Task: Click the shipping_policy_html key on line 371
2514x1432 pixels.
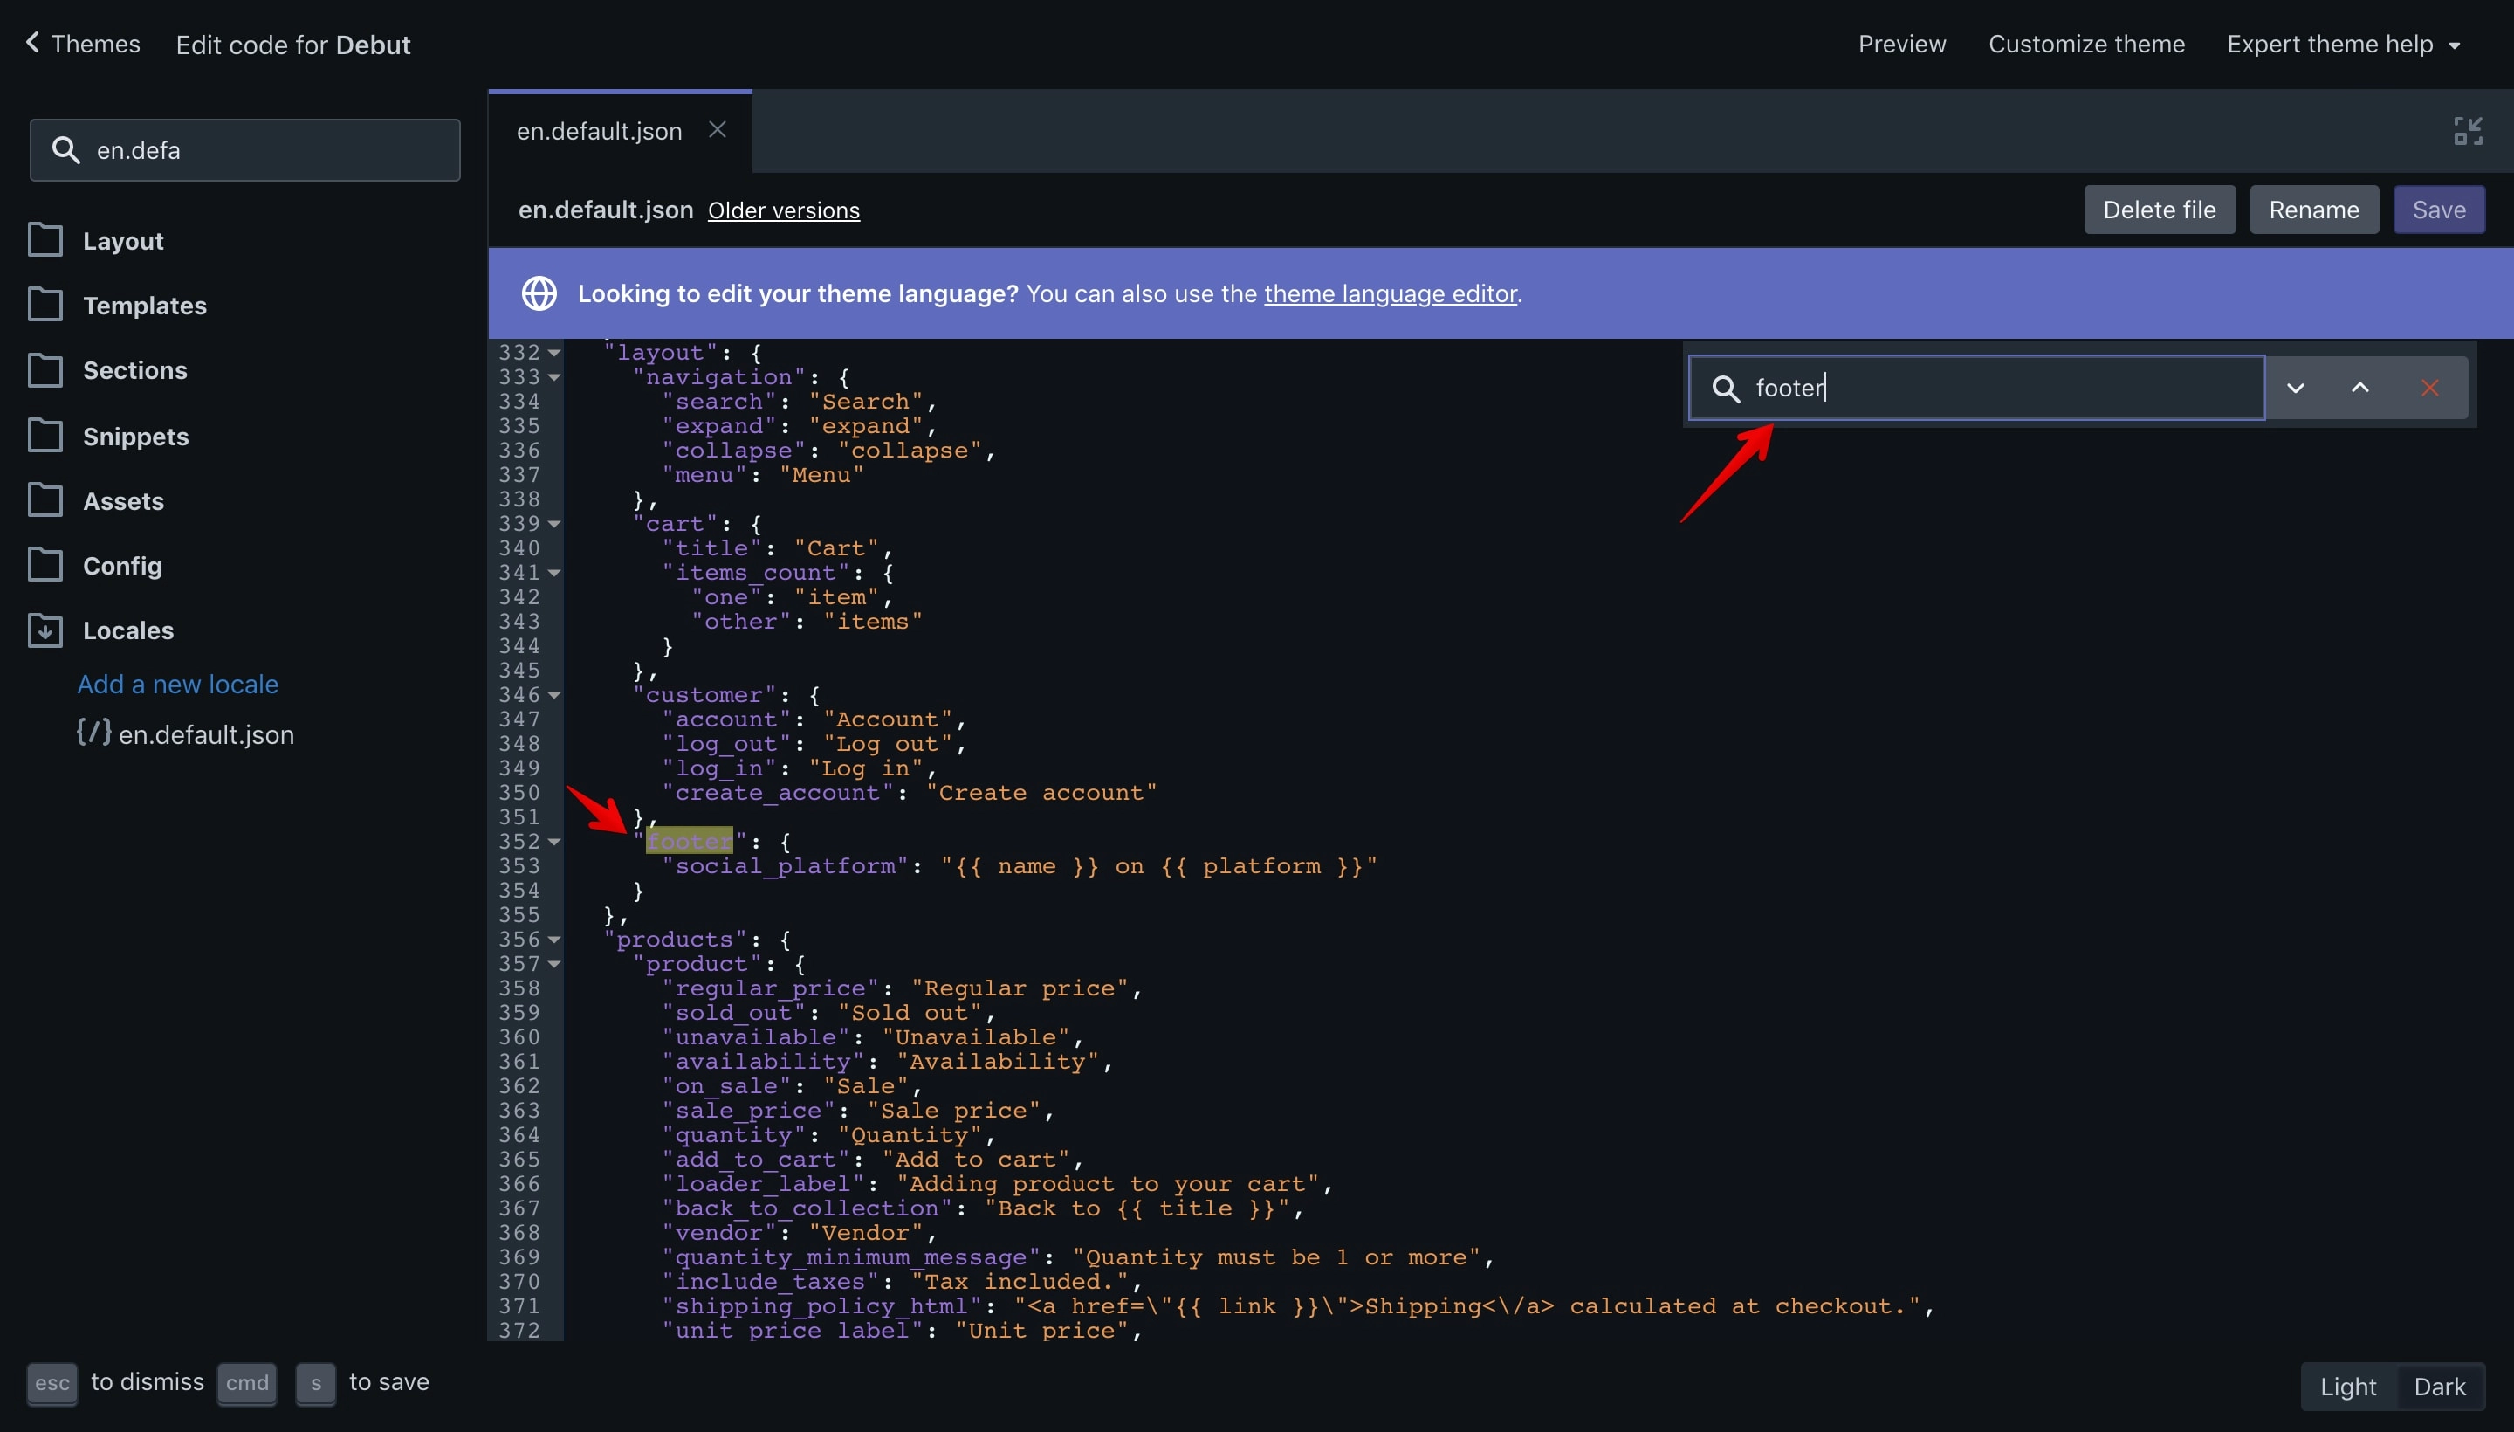Action: point(821,1306)
